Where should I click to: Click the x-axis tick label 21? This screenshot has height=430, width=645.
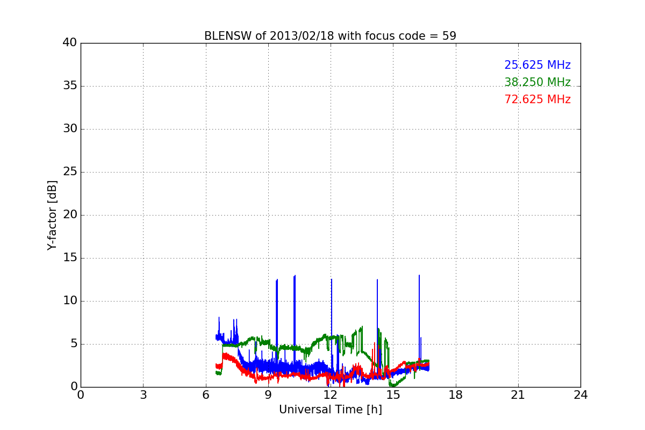[518, 396]
